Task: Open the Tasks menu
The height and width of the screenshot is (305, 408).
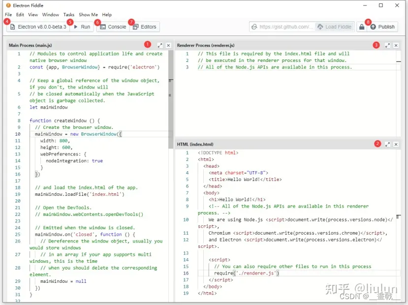Action: (69, 15)
